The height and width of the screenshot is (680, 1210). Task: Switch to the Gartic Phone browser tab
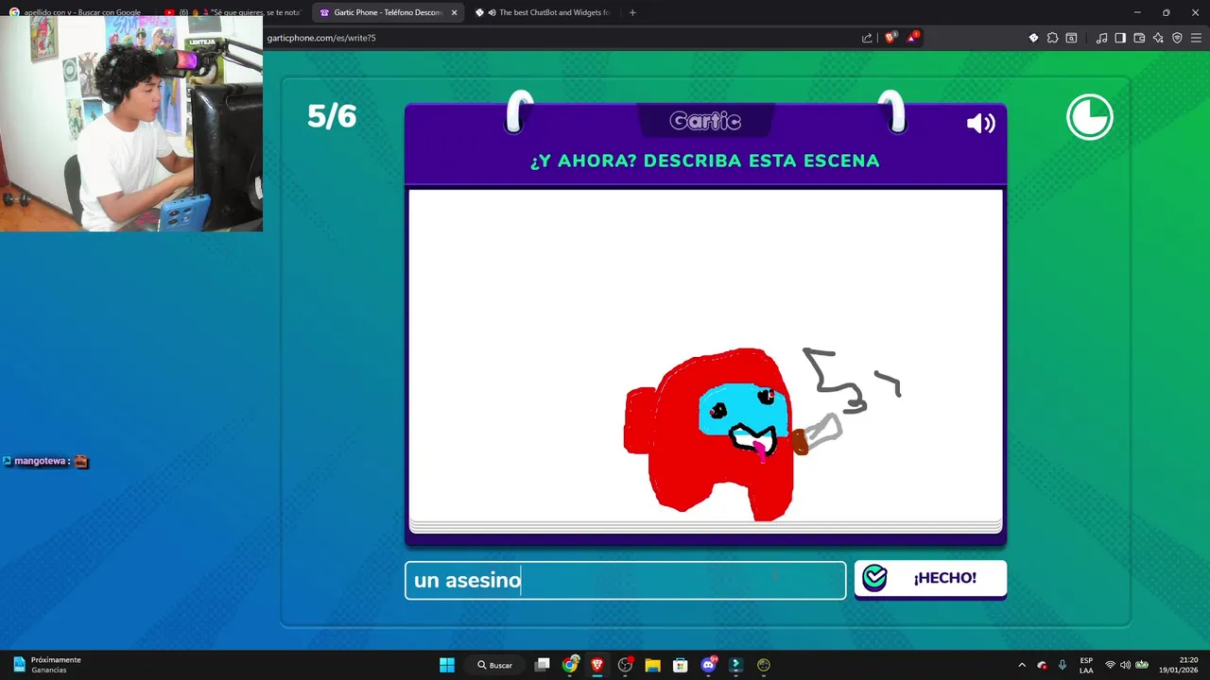pyautogui.click(x=388, y=12)
